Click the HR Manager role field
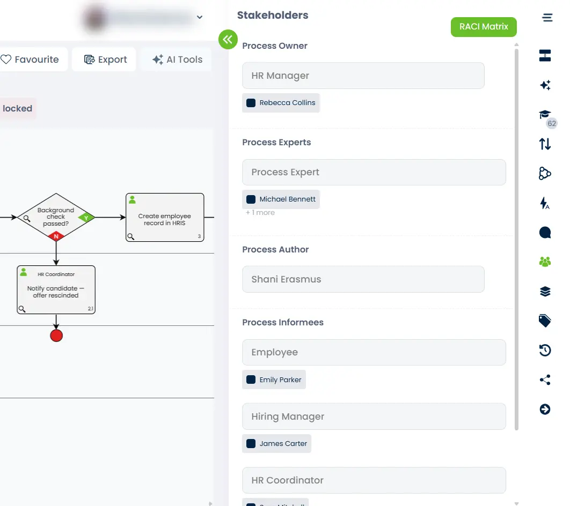This screenshot has width=570, height=506. tap(363, 76)
